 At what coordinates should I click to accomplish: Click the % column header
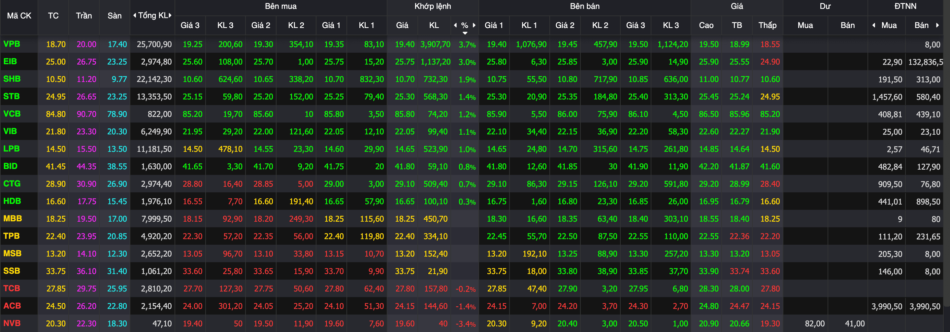(x=465, y=25)
